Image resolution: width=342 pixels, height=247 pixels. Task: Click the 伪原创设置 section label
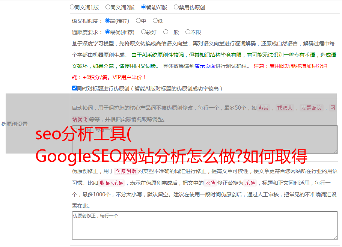(15, 124)
